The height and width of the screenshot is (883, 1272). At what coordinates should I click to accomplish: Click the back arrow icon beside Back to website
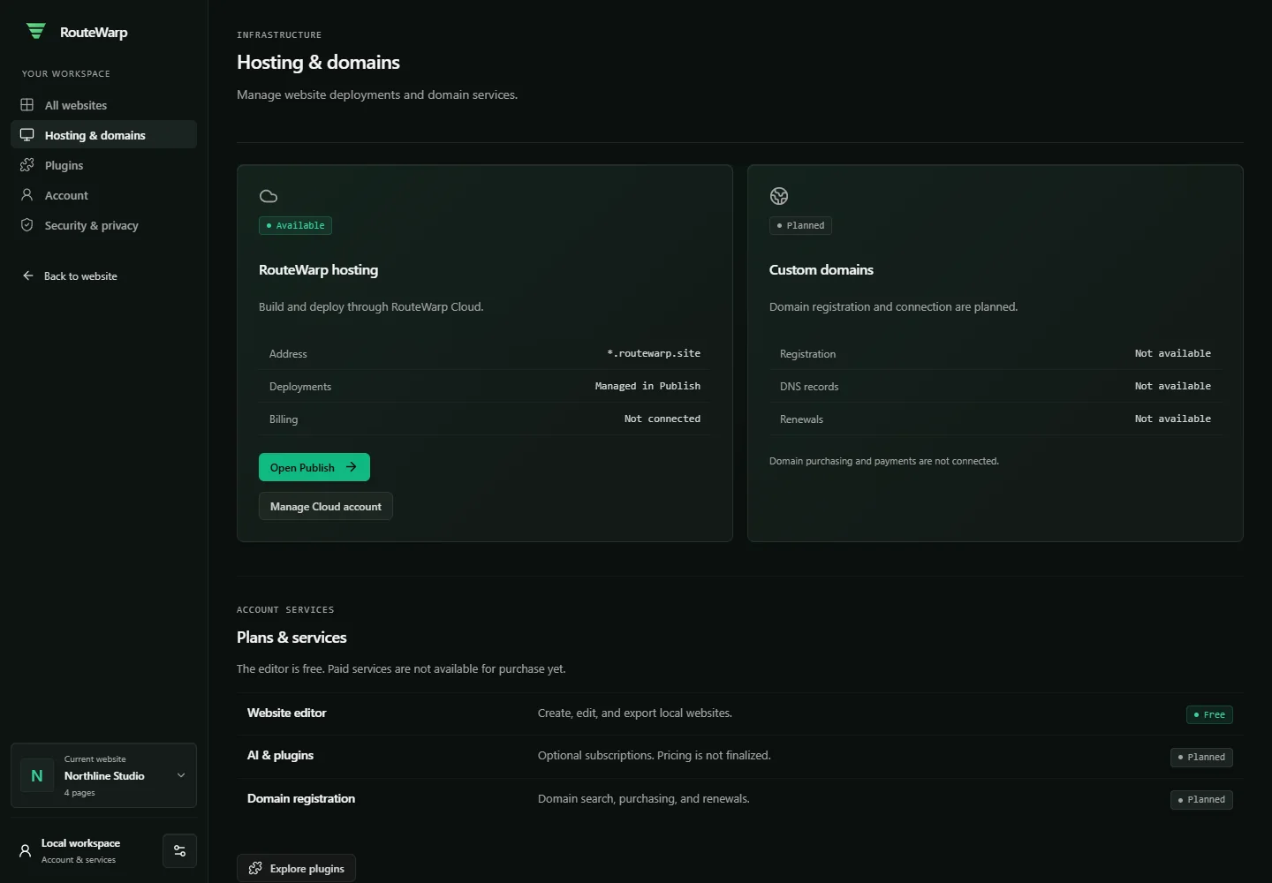28,275
